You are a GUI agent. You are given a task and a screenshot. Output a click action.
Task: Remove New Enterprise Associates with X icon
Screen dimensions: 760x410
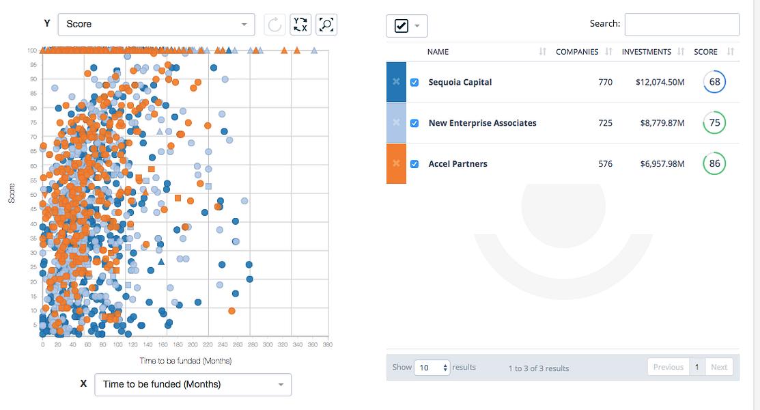396,123
